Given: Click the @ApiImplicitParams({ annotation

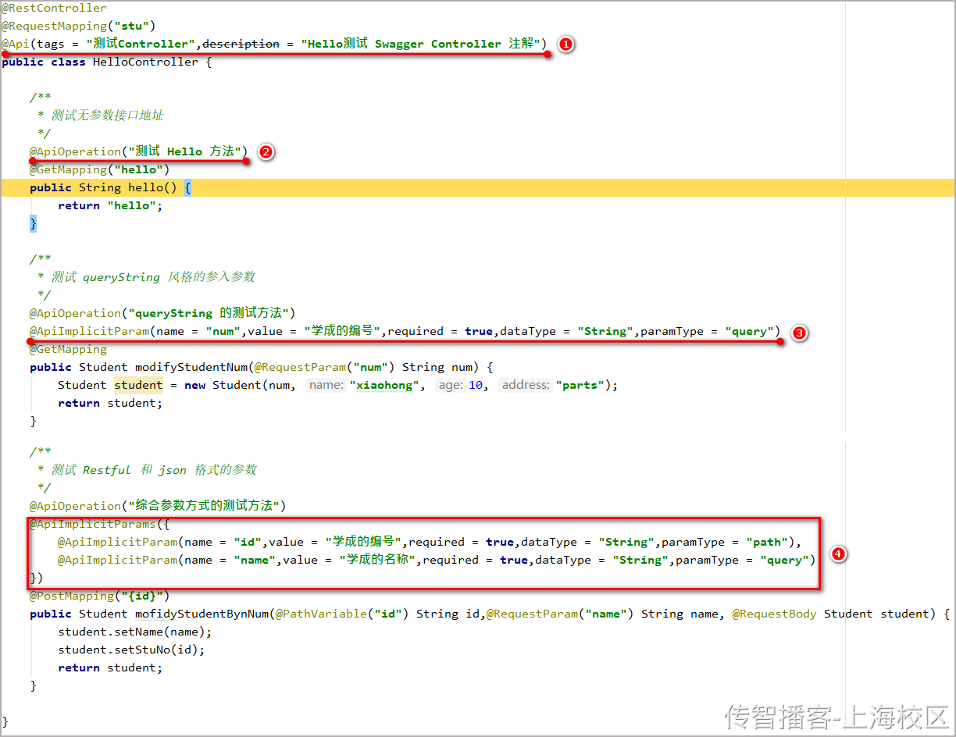Looking at the screenshot, I should [x=100, y=524].
